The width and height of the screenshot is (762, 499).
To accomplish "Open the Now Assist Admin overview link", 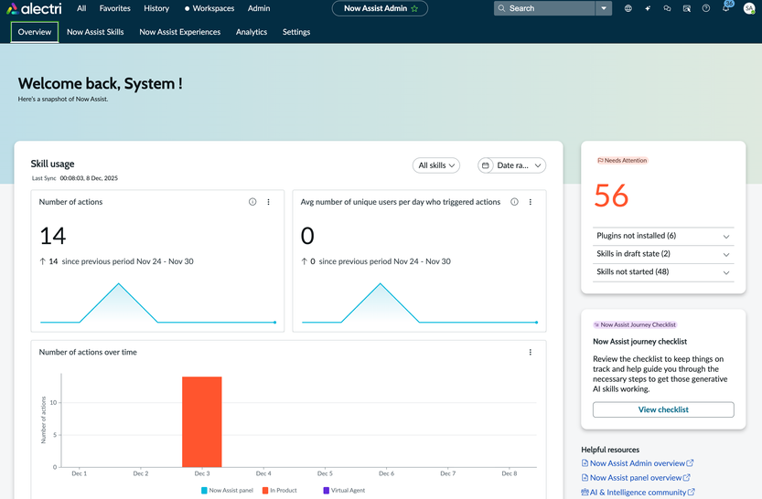I will 638,463.
